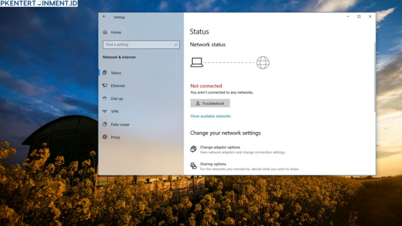This screenshot has width=402, height=226.
Task: Click the Proxy globe icon
Action: [104, 137]
